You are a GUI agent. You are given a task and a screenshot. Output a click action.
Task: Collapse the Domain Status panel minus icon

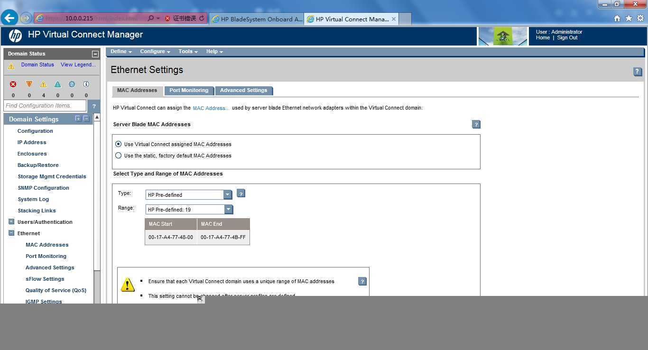click(95, 54)
